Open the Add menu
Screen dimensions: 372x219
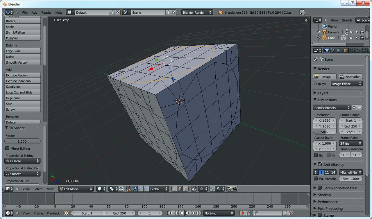(34, 12)
